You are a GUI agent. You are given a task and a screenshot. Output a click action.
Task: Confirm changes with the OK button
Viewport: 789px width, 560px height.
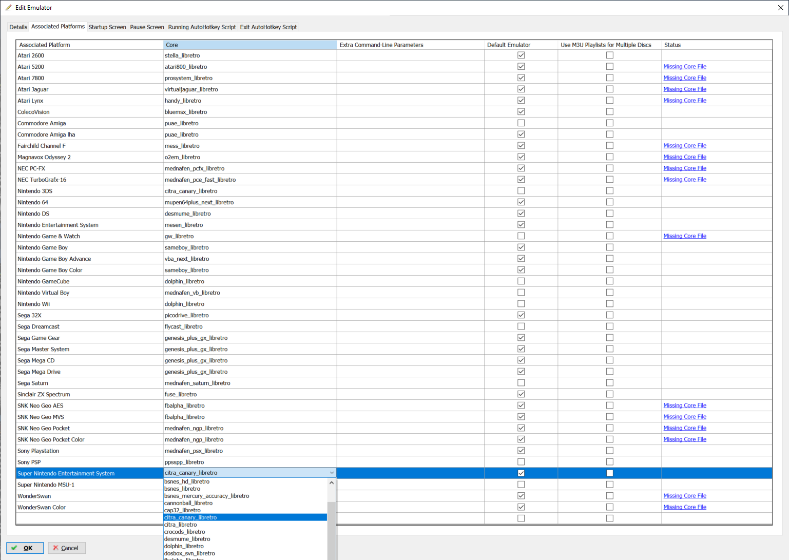25,548
